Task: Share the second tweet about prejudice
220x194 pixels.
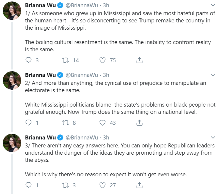Action: 139,123
